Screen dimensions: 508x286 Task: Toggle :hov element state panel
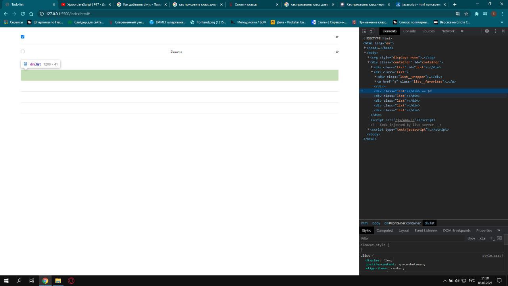(471, 238)
